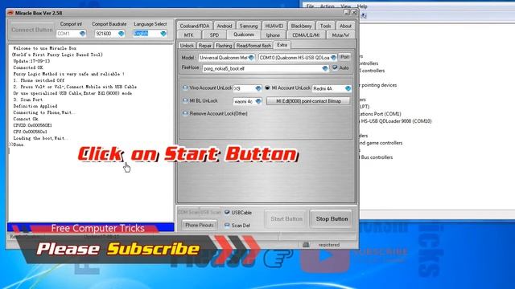
Task: Expand the Redmi 4A model dropdown
Action: click(x=348, y=88)
